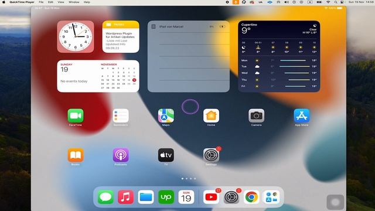The width and height of the screenshot is (375, 211).
Task: Open the Cupertino weather widget
Action: pos(279,56)
